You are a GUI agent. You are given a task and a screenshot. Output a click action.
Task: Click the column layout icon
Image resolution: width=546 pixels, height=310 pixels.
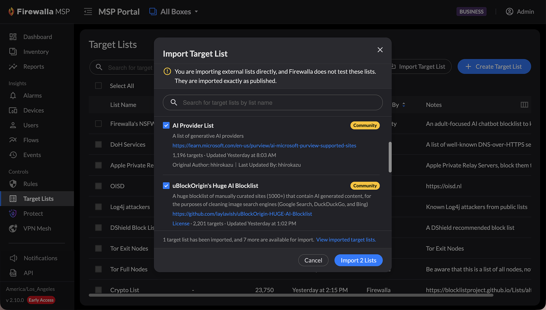click(524, 105)
